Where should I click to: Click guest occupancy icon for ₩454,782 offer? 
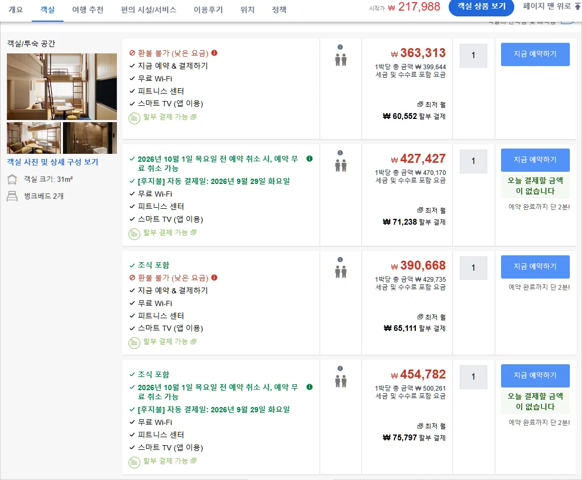pyautogui.click(x=341, y=381)
